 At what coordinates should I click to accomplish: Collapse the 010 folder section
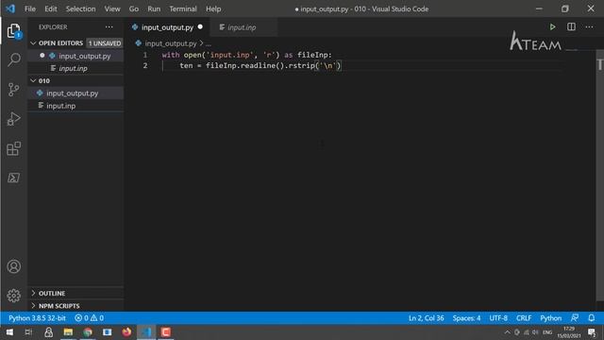[33, 80]
